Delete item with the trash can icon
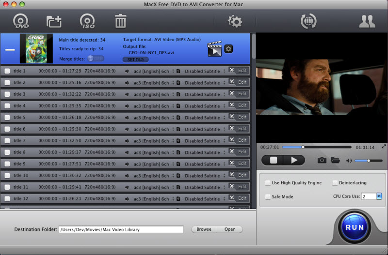The width and height of the screenshot is (388, 255). (120, 21)
